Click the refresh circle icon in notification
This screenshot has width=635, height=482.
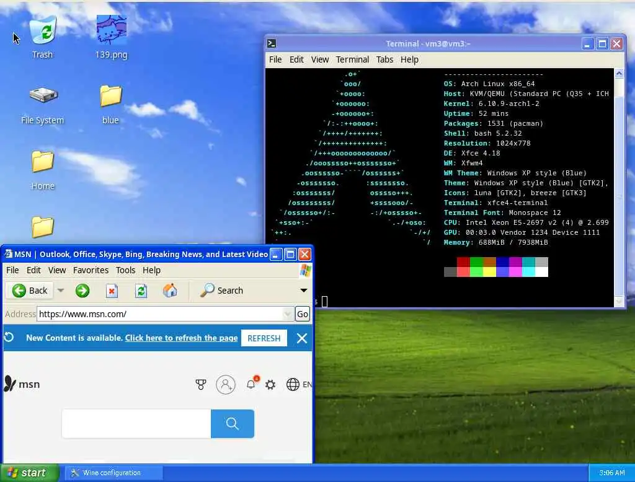[x=9, y=337]
